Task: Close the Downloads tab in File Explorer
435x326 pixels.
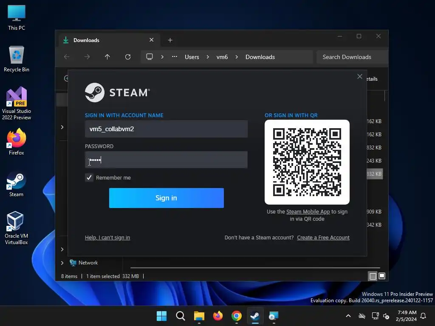Action: [152, 40]
